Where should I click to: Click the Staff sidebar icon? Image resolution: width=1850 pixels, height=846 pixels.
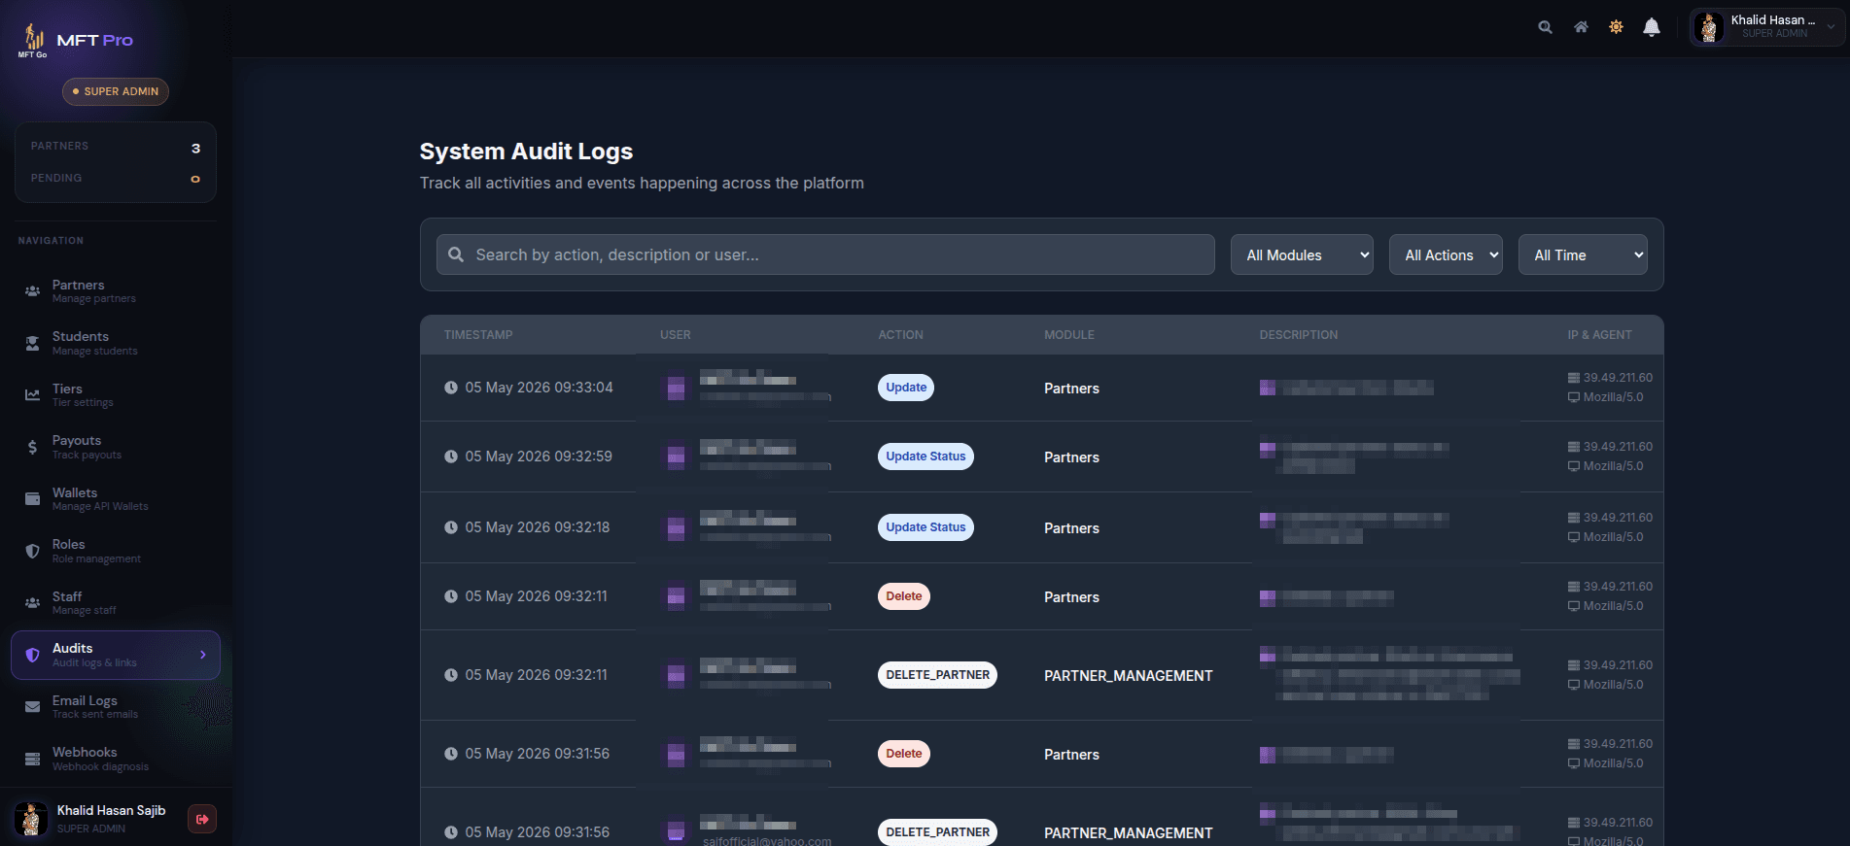coord(32,602)
